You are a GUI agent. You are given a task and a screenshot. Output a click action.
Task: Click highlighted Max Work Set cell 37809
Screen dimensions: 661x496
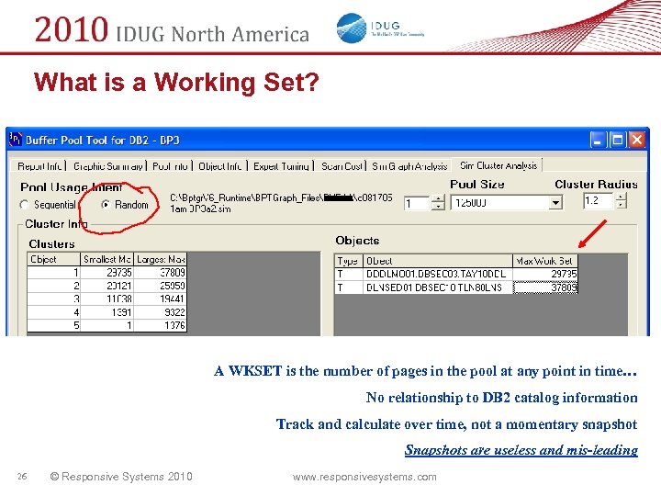pos(545,287)
